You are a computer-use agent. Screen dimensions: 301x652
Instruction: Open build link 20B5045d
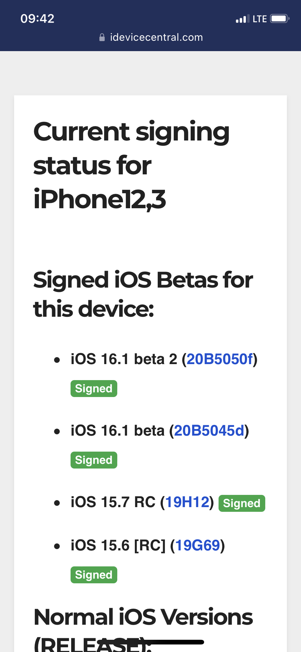(209, 431)
